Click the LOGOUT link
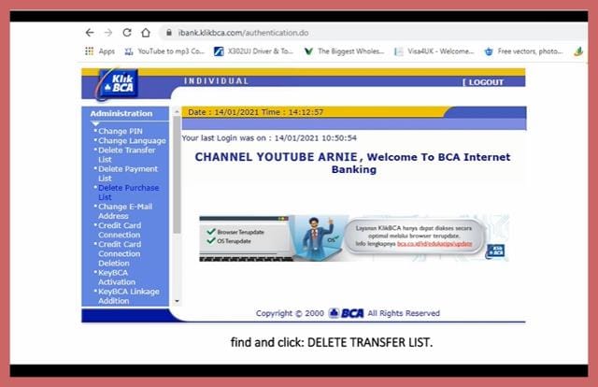Image resolution: width=598 pixels, height=387 pixels. (485, 82)
